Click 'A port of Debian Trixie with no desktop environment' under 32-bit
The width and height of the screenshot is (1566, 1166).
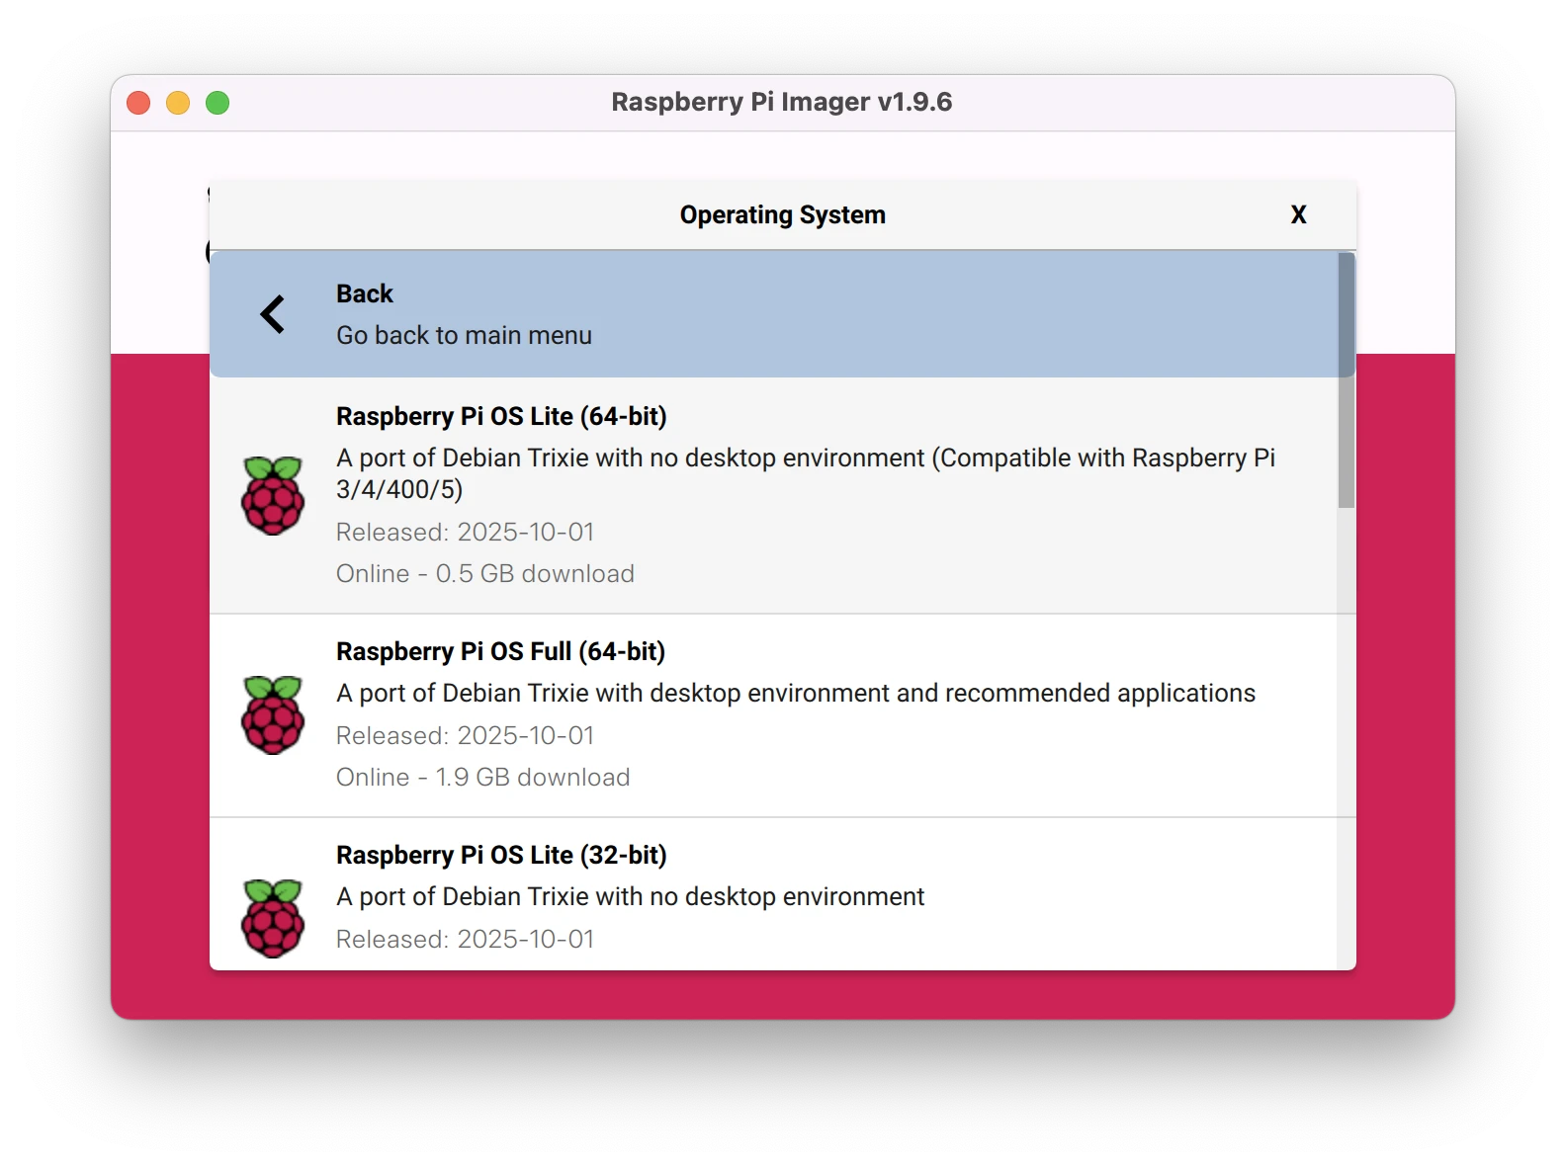point(631,896)
